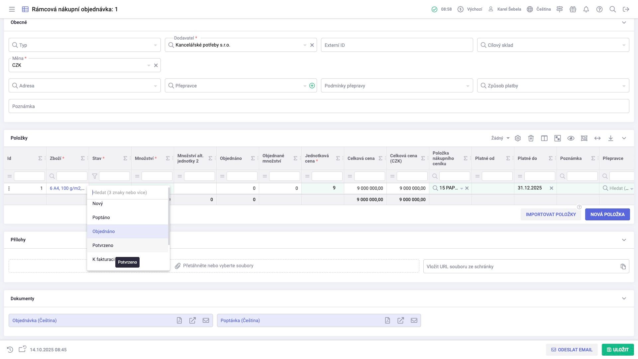The width and height of the screenshot is (638, 359).
Task: Add new carrier with green plus icon
Action: click(312, 86)
